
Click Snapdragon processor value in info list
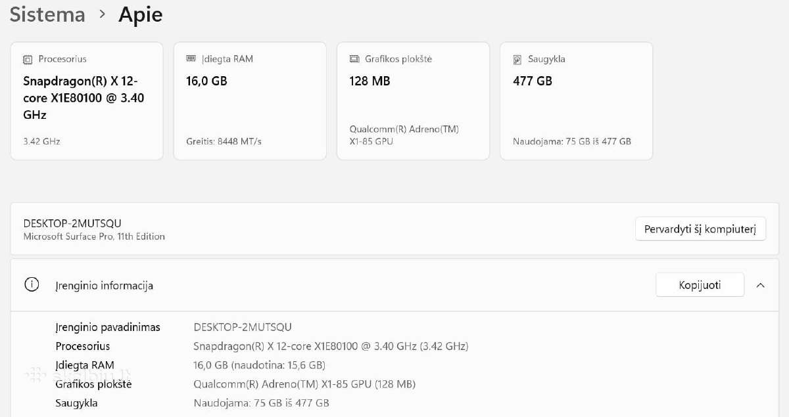331,346
